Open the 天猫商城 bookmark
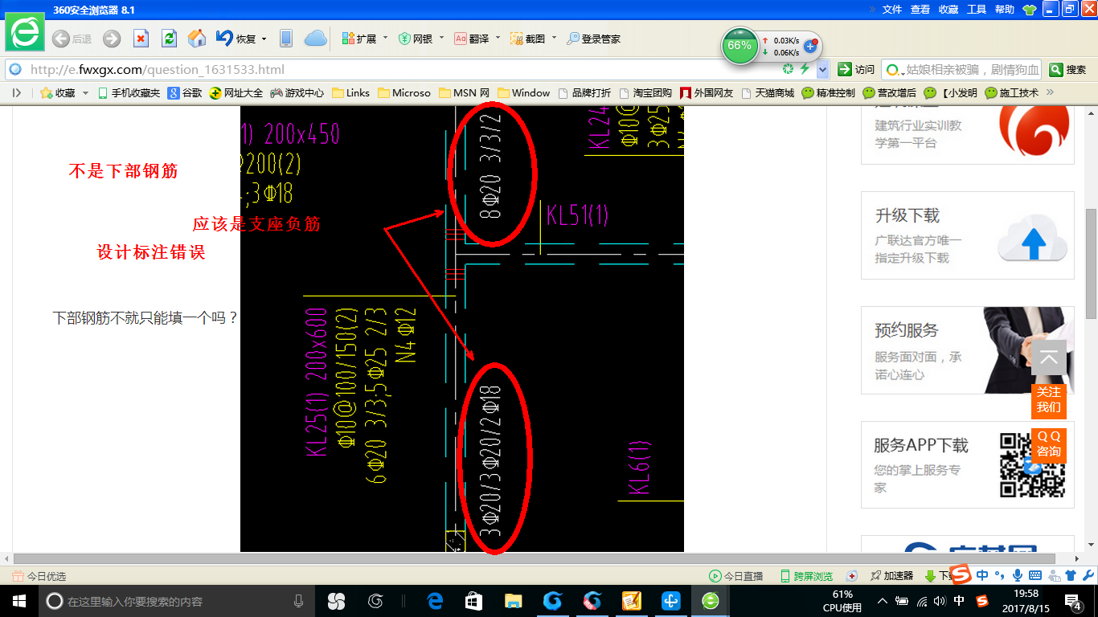The height and width of the screenshot is (617, 1098). tap(768, 93)
